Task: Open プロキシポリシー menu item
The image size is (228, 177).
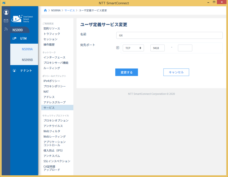Action: coord(55,86)
